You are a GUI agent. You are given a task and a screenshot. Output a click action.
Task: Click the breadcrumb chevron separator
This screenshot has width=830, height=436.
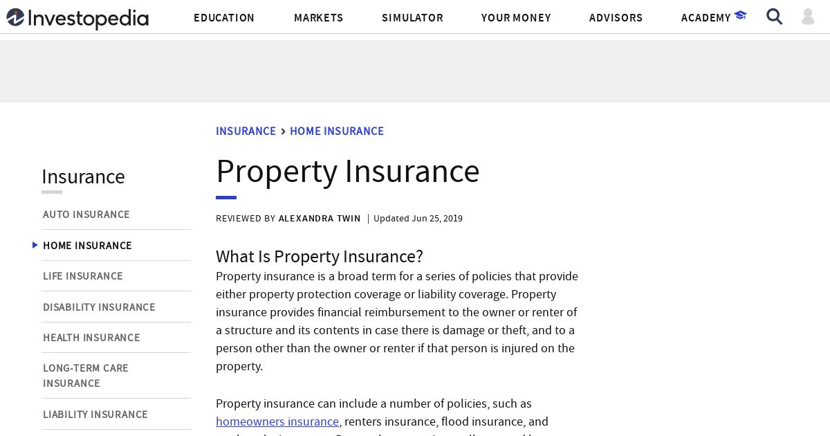[x=283, y=131]
